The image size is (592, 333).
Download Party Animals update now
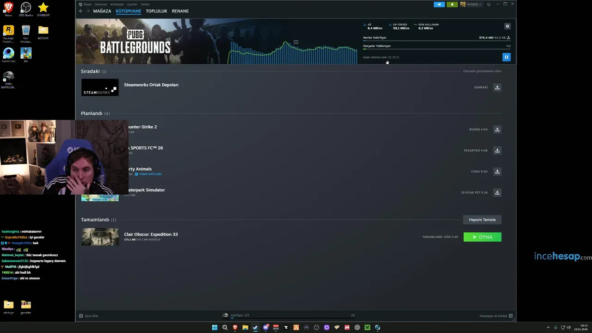[497, 171]
